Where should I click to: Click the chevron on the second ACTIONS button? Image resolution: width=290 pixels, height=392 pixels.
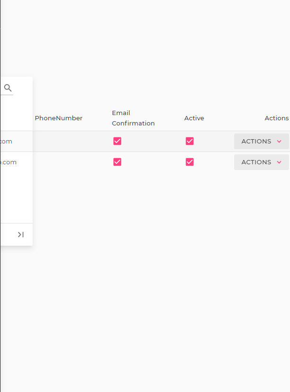click(279, 162)
